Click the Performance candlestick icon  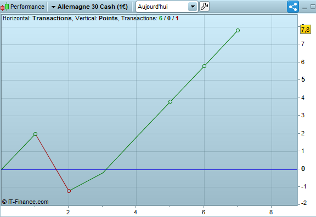pos(5,7)
